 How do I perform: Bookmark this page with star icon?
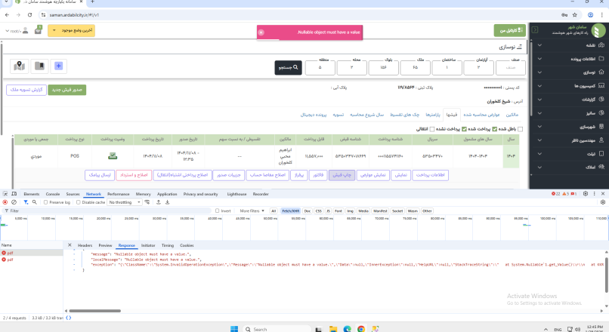point(575,15)
